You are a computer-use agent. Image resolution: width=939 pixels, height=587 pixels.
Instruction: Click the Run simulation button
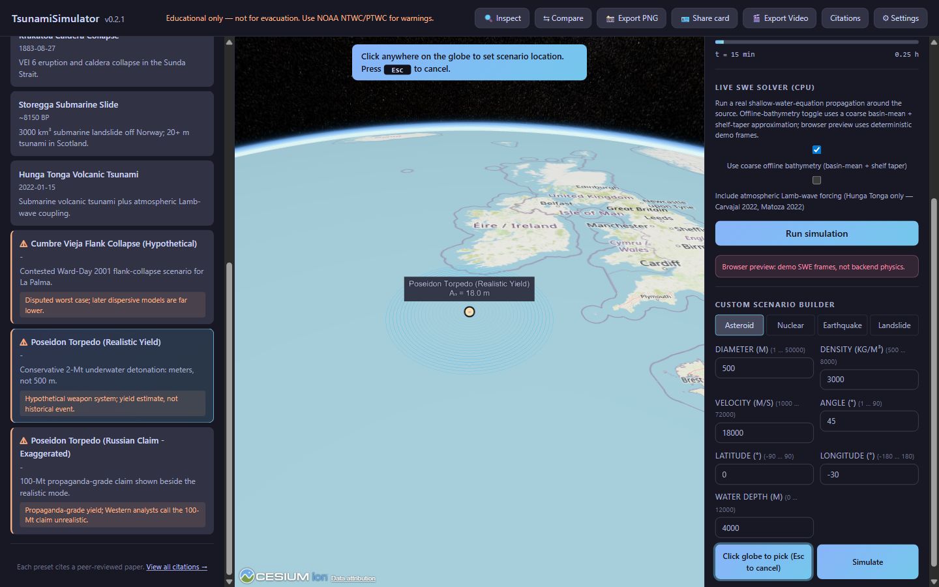[816, 233]
